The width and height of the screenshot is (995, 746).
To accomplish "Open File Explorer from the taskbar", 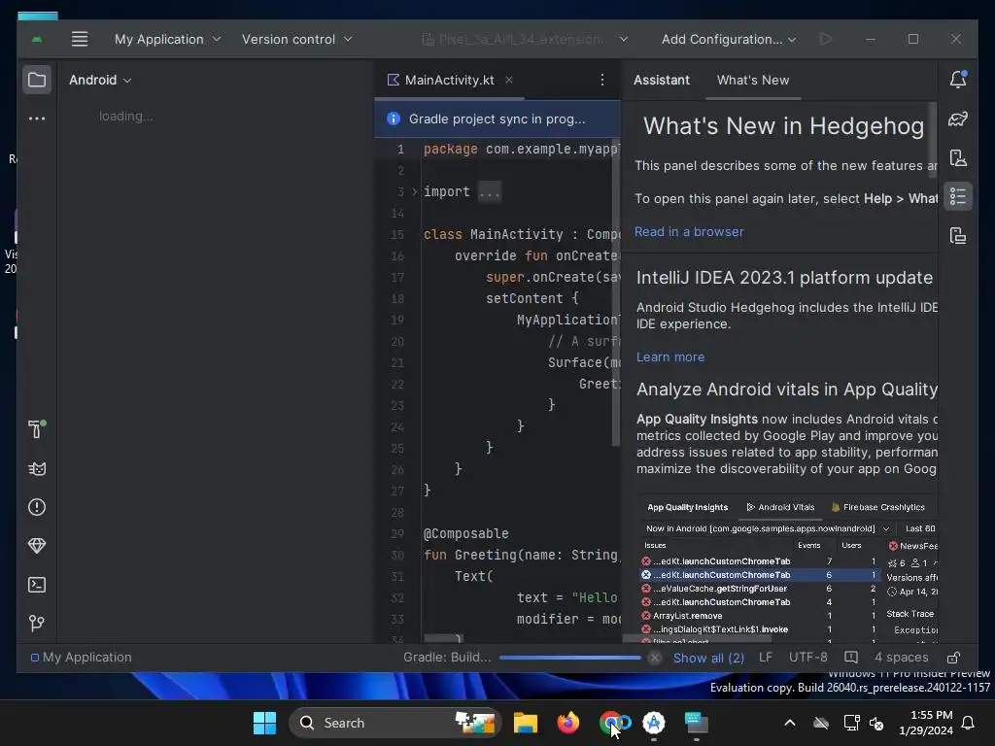I will coord(526,723).
